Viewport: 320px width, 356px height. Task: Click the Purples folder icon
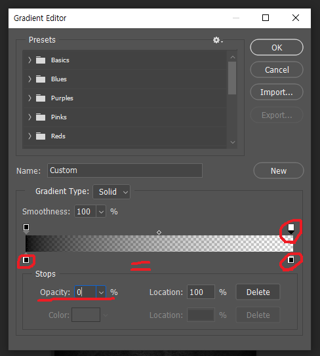pyautogui.click(x=41, y=98)
